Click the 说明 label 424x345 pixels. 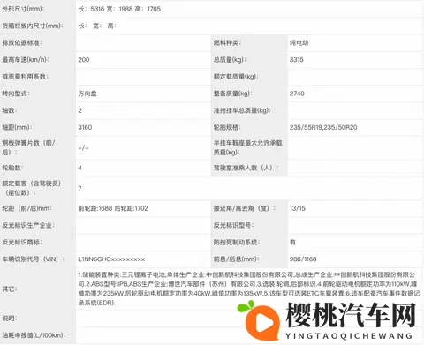pos(10,319)
